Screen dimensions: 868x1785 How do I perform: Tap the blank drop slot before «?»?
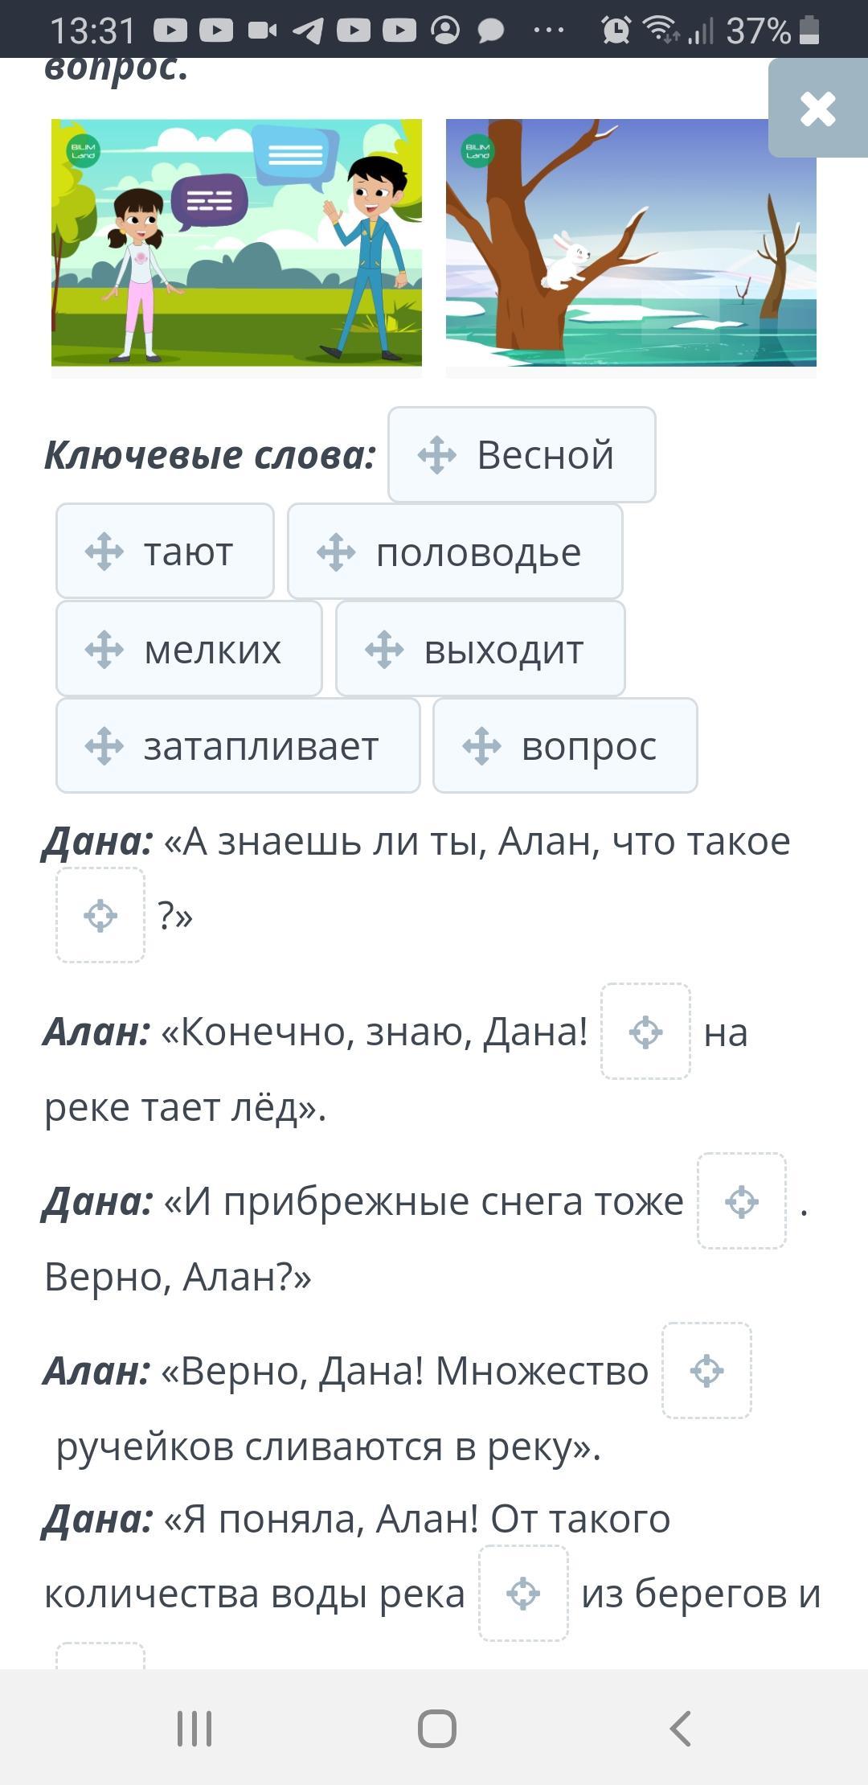[x=100, y=916]
